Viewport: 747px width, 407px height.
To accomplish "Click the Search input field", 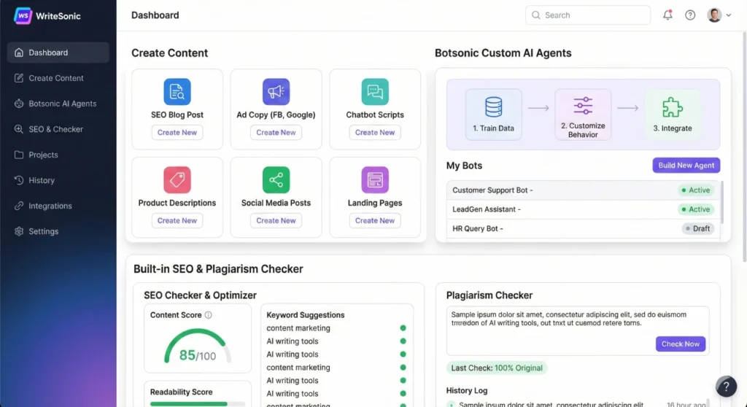I will pyautogui.click(x=587, y=15).
